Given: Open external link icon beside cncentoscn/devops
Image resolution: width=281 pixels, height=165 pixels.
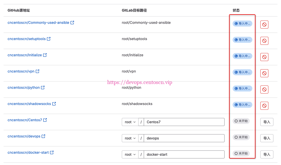Looking at the screenshot, I should click(x=43, y=136).
